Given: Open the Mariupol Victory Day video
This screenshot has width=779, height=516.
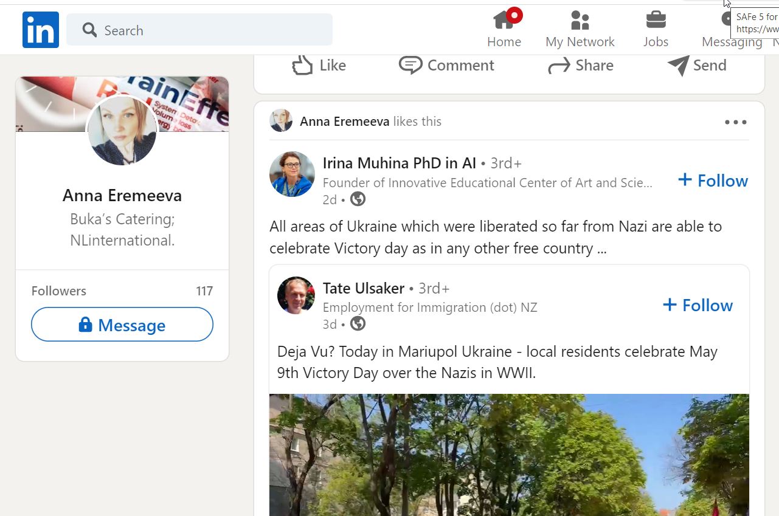Looking at the screenshot, I should 509,455.
